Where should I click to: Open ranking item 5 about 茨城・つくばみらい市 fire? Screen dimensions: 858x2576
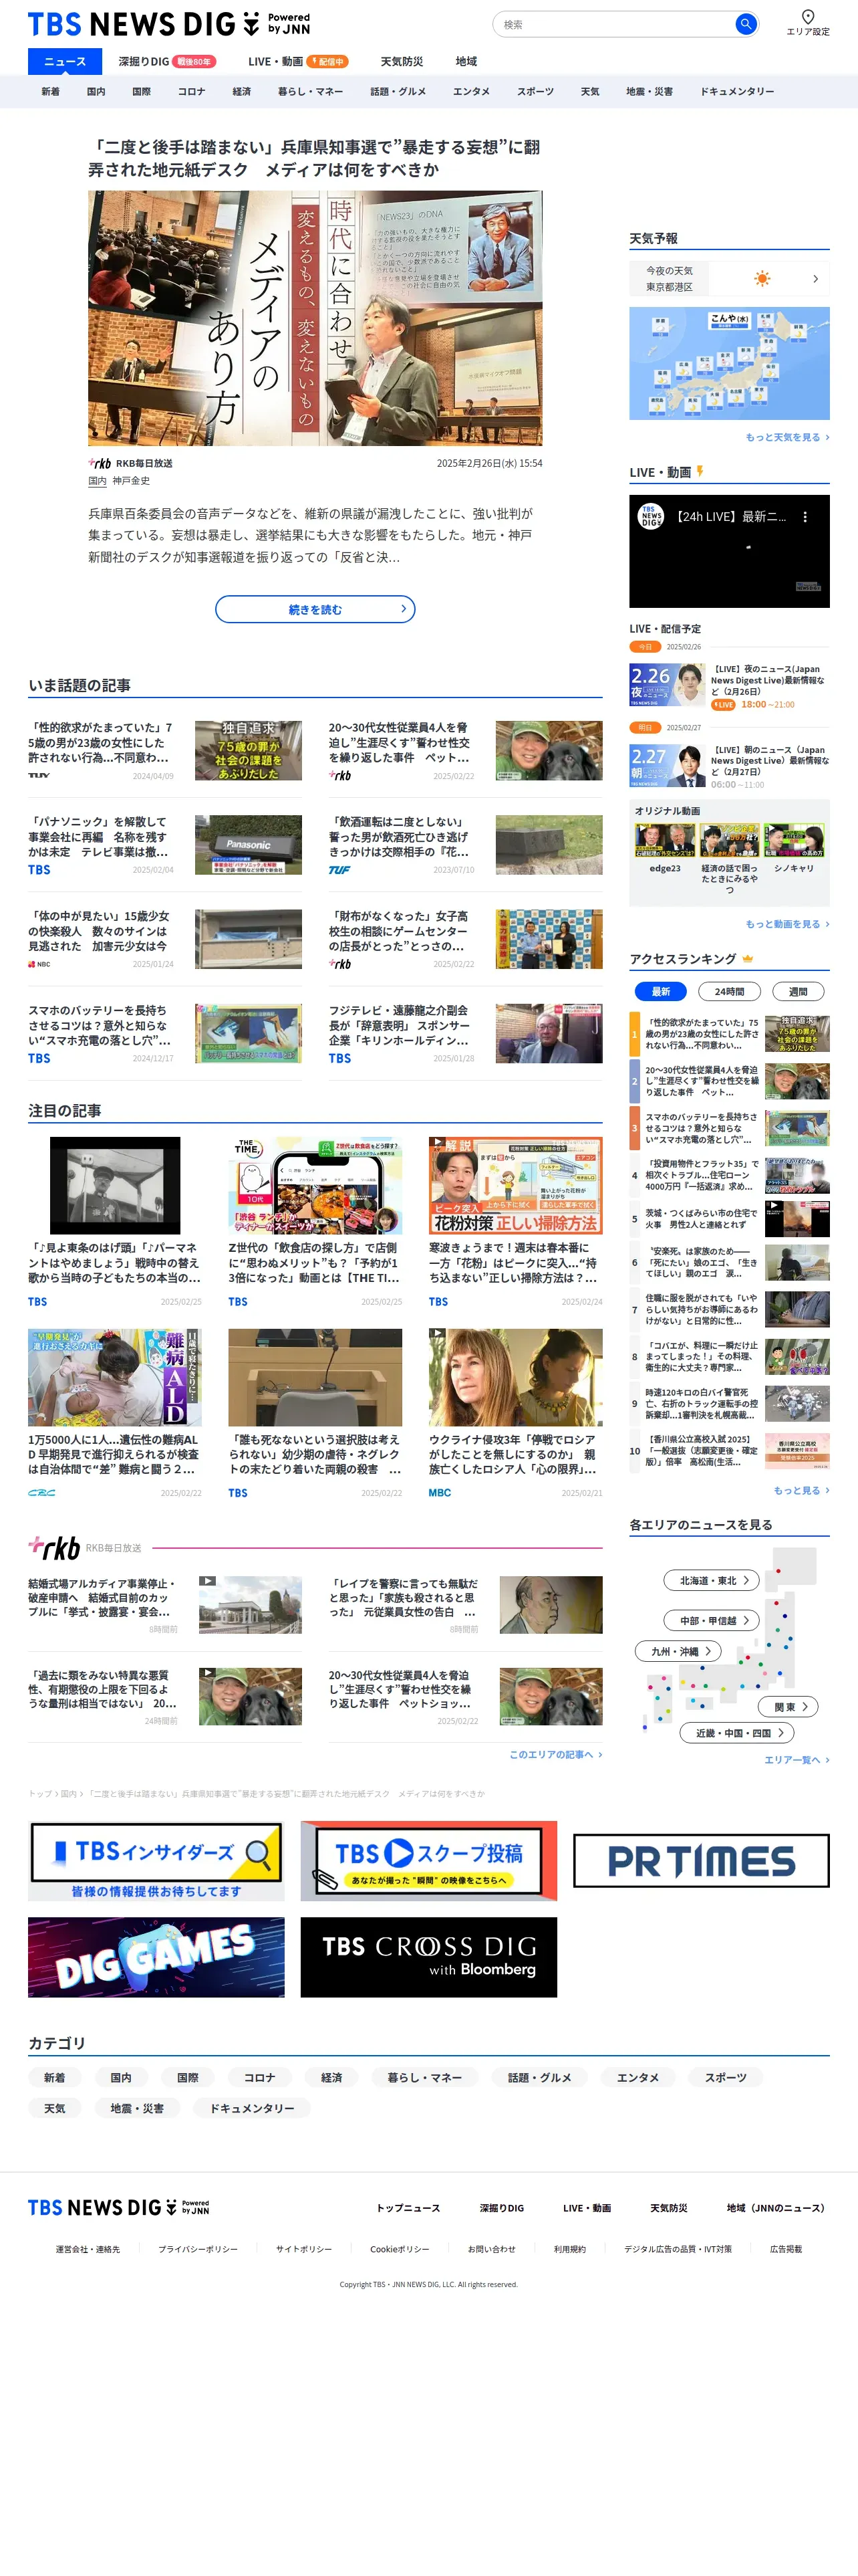pyautogui.click(x=729, y=1218)
